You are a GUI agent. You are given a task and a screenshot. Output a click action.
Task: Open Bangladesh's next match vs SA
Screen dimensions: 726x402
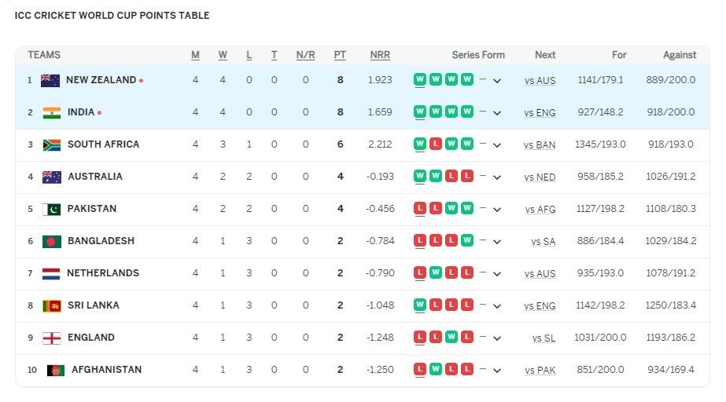click(543, 242)
